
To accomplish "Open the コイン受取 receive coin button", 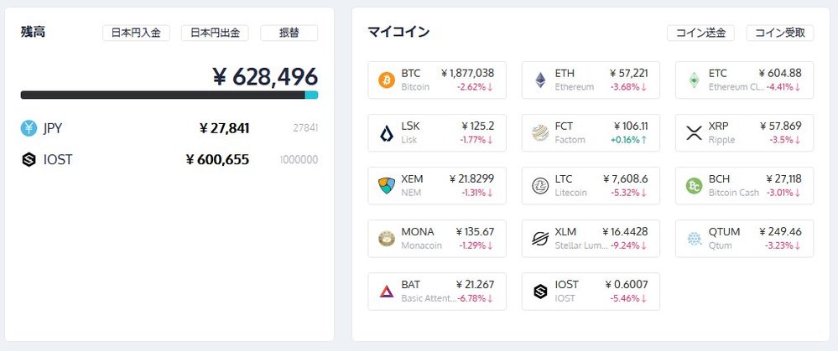I will click(x=779, y=33).
